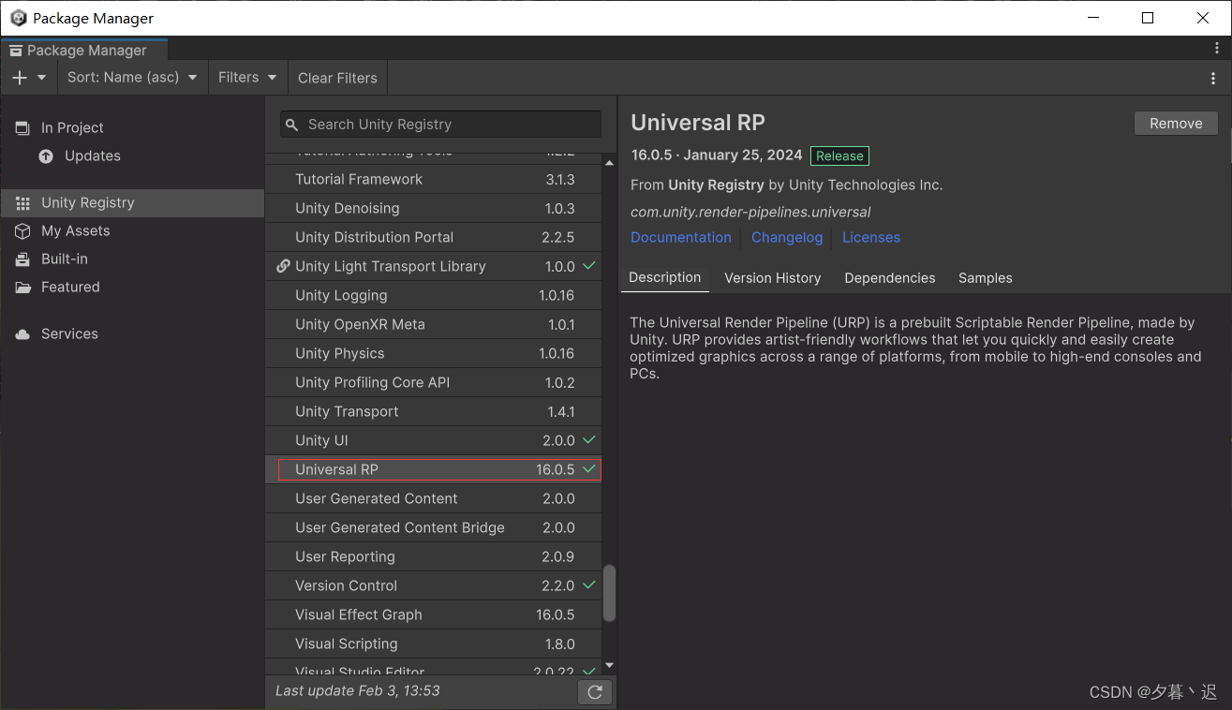Click the search magnifier icon
The image size is (1232, 710).
[292, 125]
